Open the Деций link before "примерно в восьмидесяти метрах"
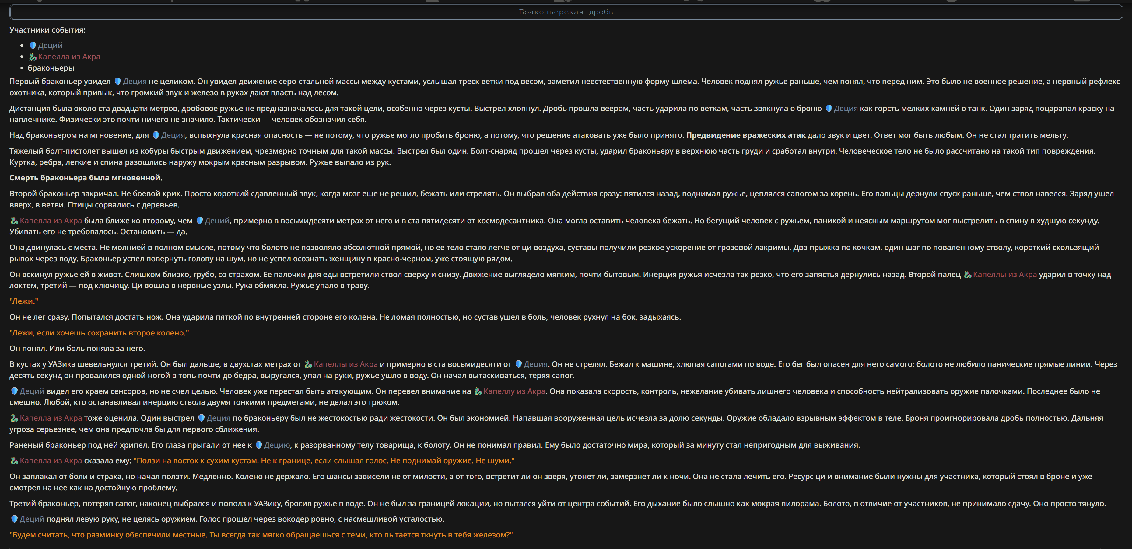The width and height of the screenshot is (1132, 549). 217,221
